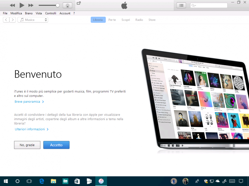Switch to the Per te tab
The image size is (249, 186).
tap(112, 20)
